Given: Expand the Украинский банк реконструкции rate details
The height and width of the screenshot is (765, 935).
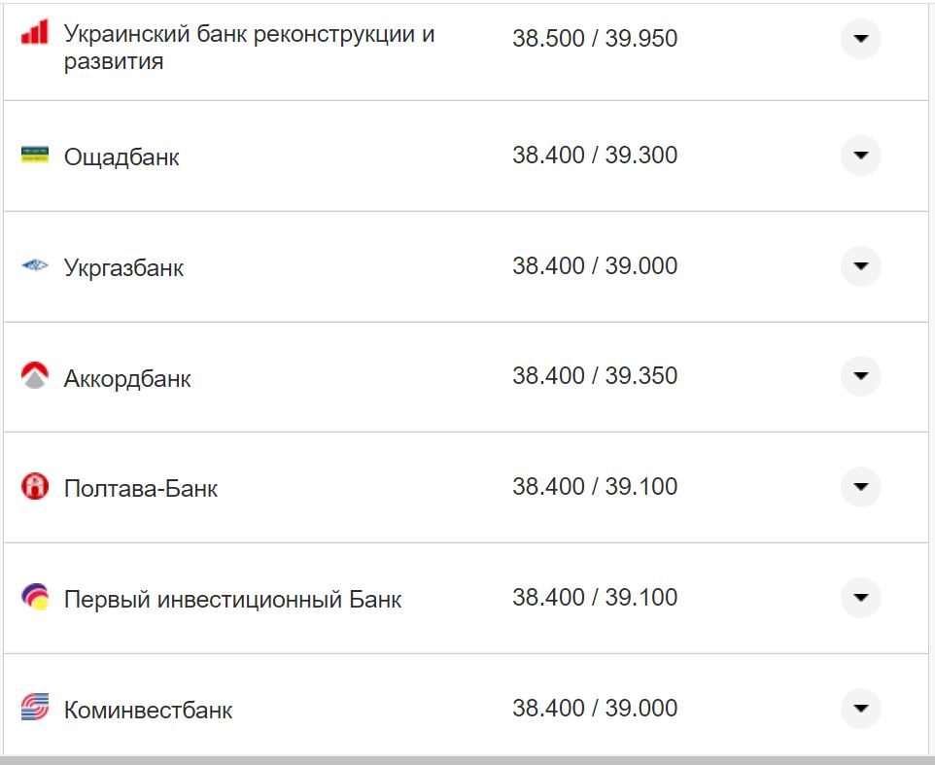Looking at the screenshot, I should click(x=860, y=39).
